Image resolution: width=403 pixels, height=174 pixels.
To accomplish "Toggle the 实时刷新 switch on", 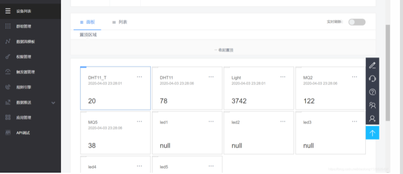I will click(357, 22).
